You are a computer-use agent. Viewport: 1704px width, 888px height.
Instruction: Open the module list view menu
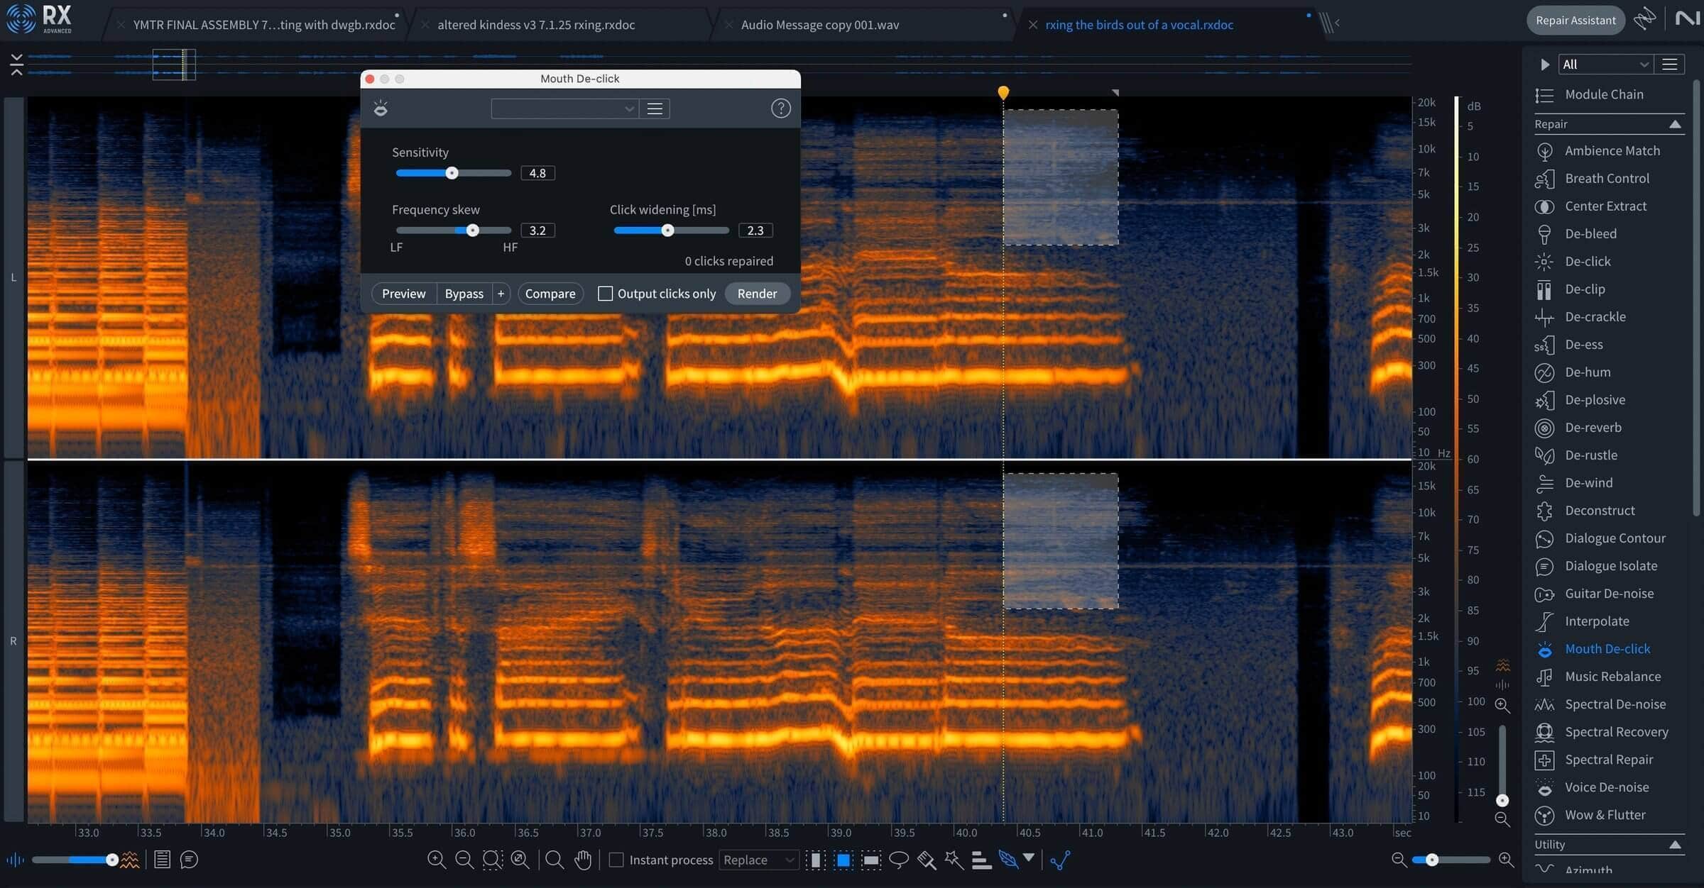tap(1669, 64)
